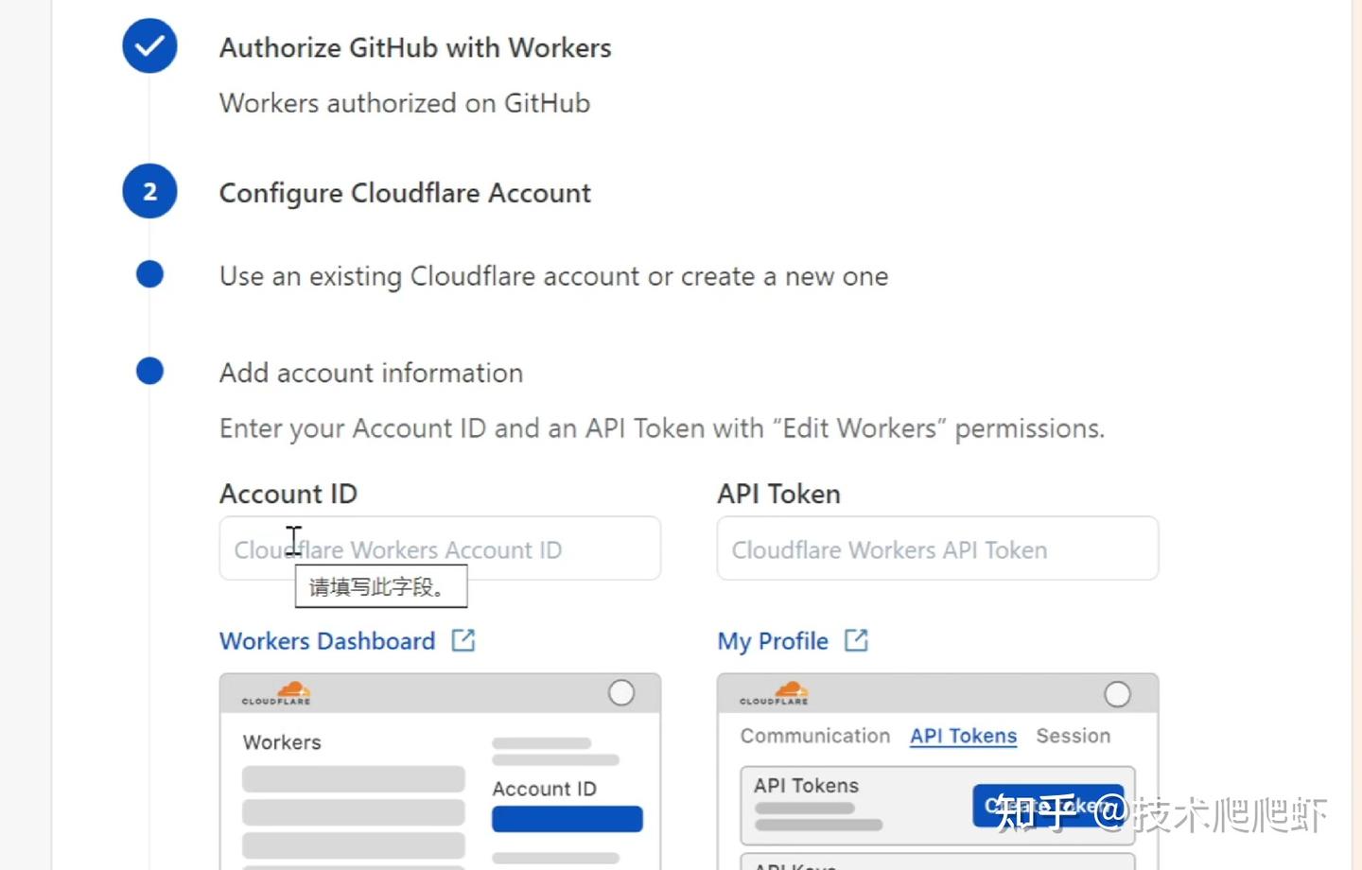Focus the API Token input field

click(x=936, y=548)
